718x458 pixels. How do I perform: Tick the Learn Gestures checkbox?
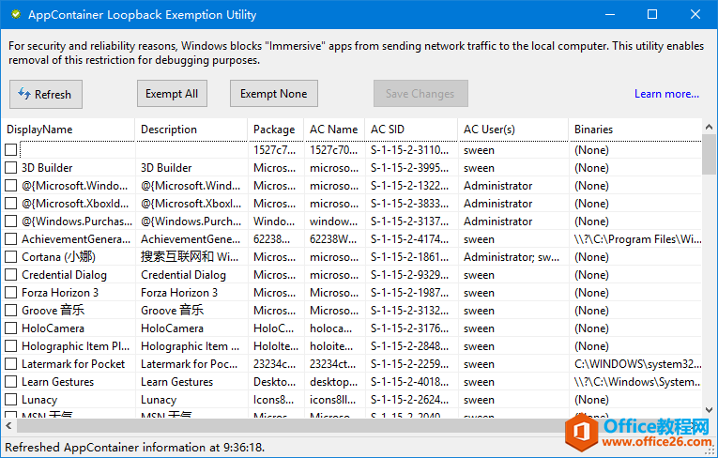pyautogui.click(x=11, y=382)
